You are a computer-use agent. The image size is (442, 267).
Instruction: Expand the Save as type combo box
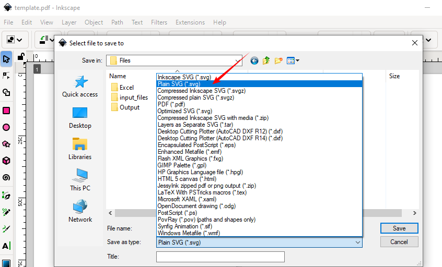[x=357, y=242]
